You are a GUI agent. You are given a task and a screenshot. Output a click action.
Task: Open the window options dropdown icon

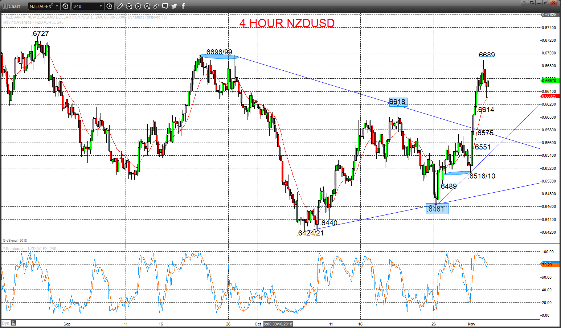point(532,3)
